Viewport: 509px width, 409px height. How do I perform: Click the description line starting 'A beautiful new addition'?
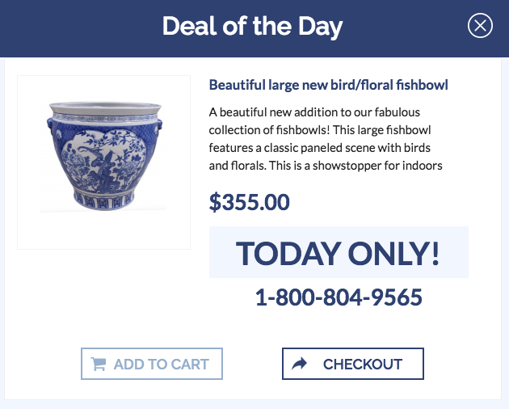(x=314, y=112)
